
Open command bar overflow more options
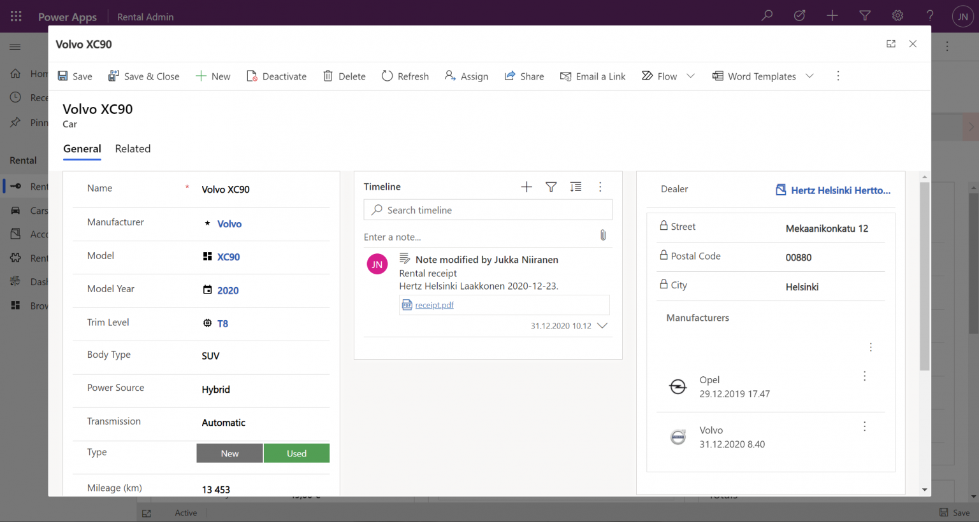click(838, 76)
